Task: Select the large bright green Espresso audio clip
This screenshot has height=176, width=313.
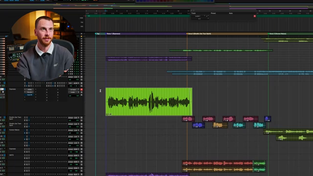Action: (x=149, y=102)
